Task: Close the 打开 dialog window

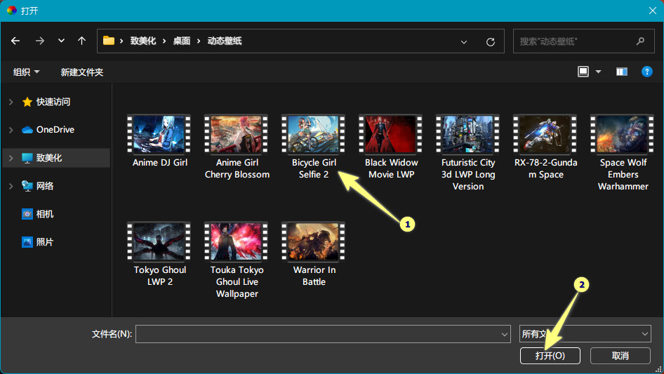Action: tap(653, 11)
